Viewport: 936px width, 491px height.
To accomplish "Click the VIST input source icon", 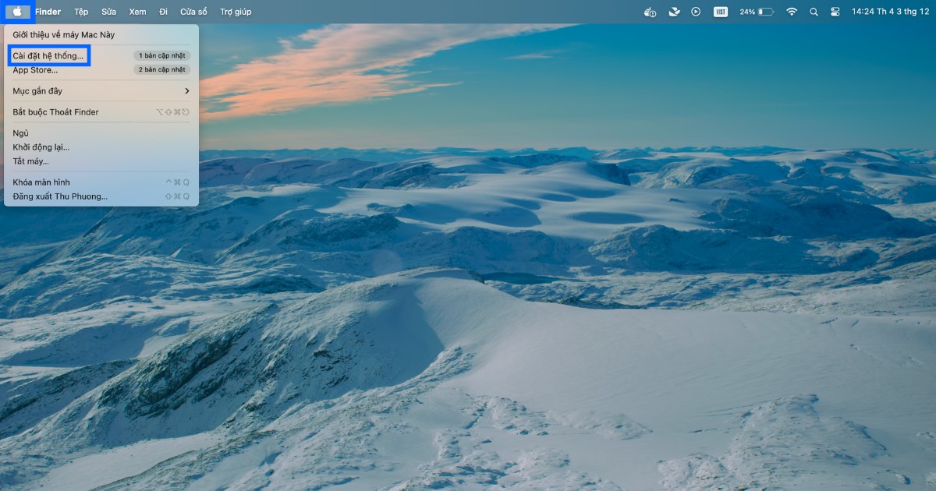I will point(721,12).
